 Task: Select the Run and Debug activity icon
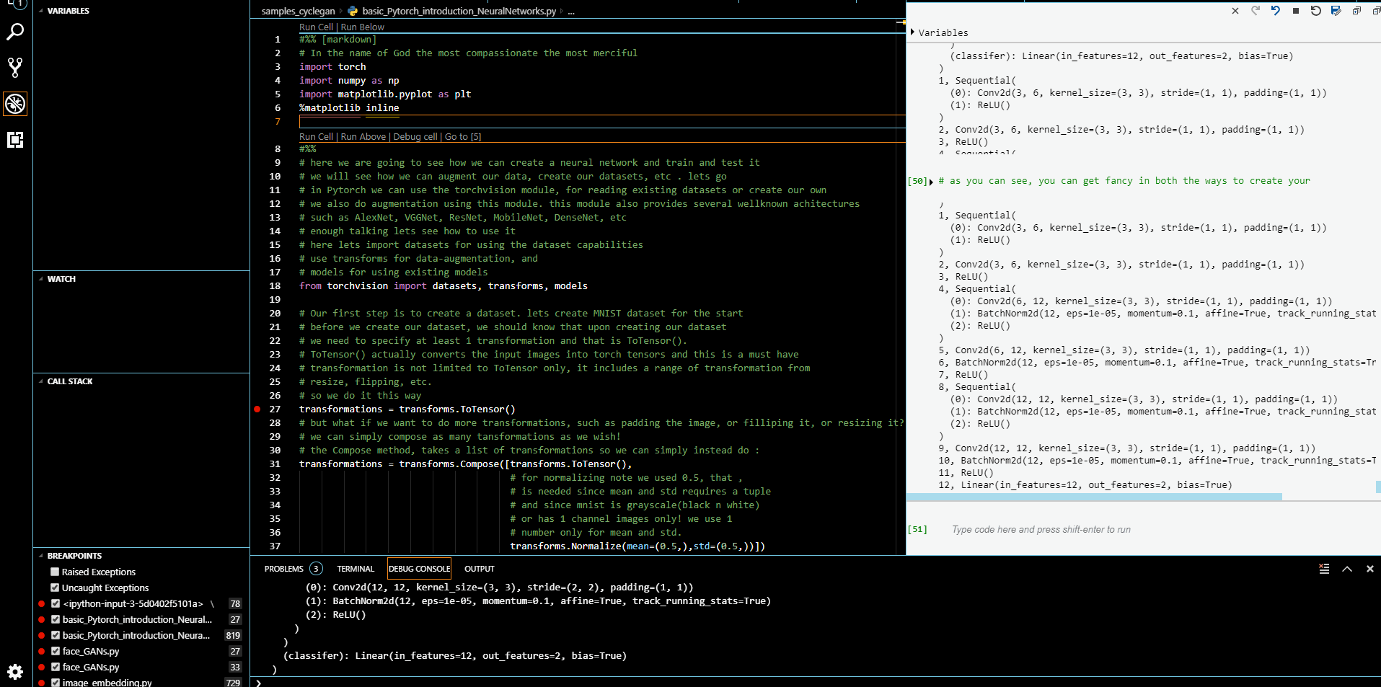click(x=15, y=104)
